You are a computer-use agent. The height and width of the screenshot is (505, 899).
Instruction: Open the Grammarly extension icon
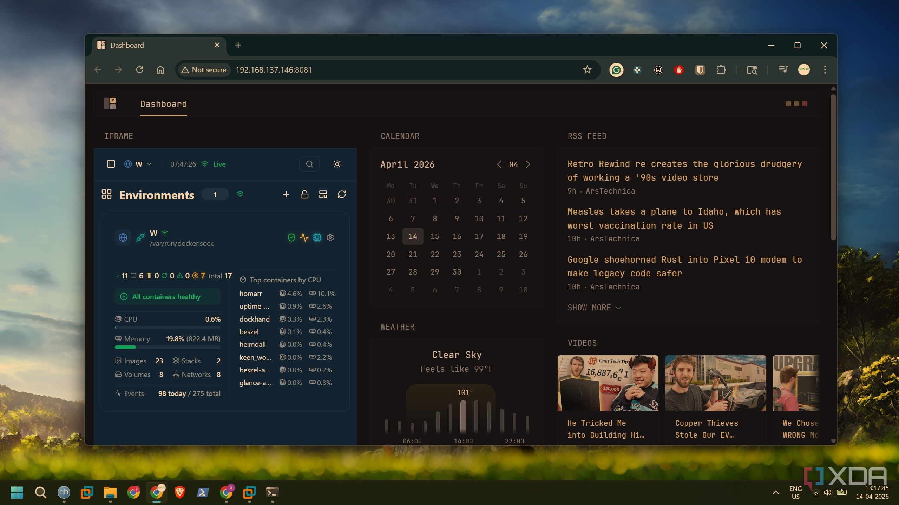click(616, 70)
